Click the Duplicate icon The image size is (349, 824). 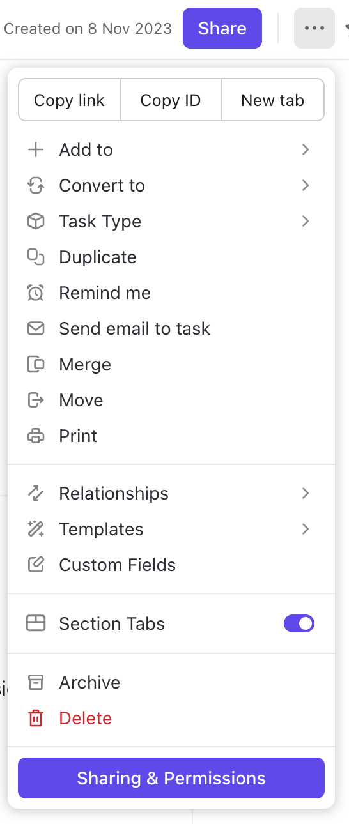[36, 257]
